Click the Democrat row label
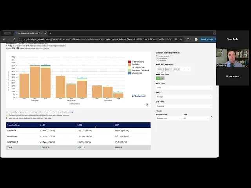The image size is (251, 188). [x=12, y=130]
